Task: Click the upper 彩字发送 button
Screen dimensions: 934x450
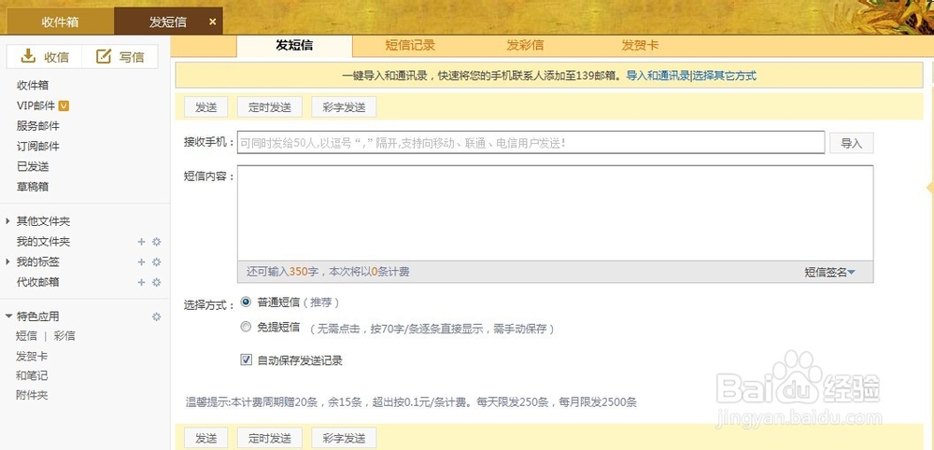Action: pyautogui.click(x=344, y=107)
